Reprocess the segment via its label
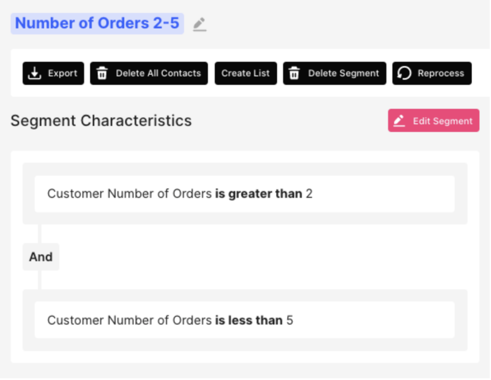This screenshot has height=380, width=491. coord(441,73)
